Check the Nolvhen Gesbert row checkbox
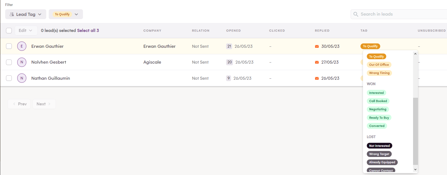The height and width of the screenshot is (175, 447). coord(9,62)
